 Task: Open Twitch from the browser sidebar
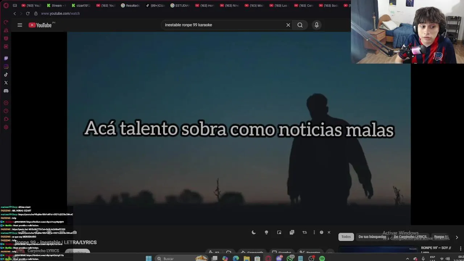click(6, 58)
